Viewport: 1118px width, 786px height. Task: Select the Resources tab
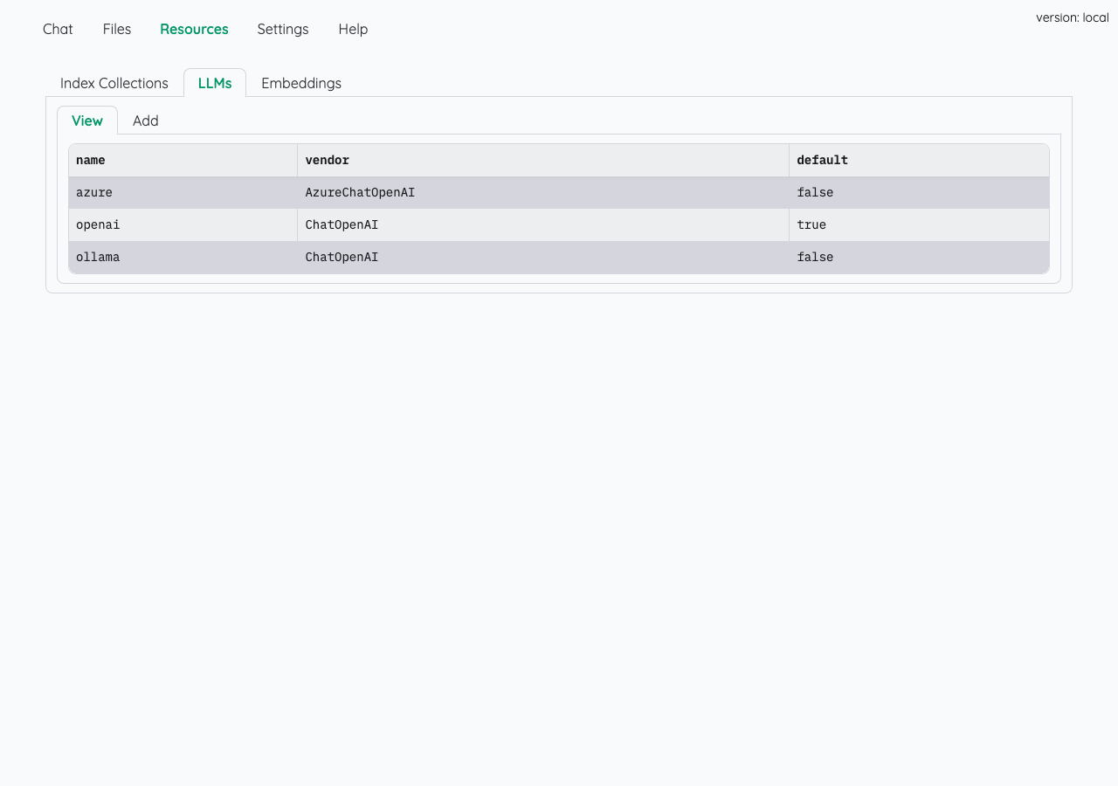point(194,29)
